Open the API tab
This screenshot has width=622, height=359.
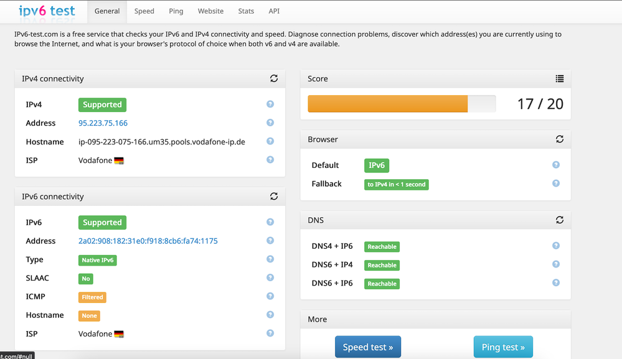coord(274,11)
